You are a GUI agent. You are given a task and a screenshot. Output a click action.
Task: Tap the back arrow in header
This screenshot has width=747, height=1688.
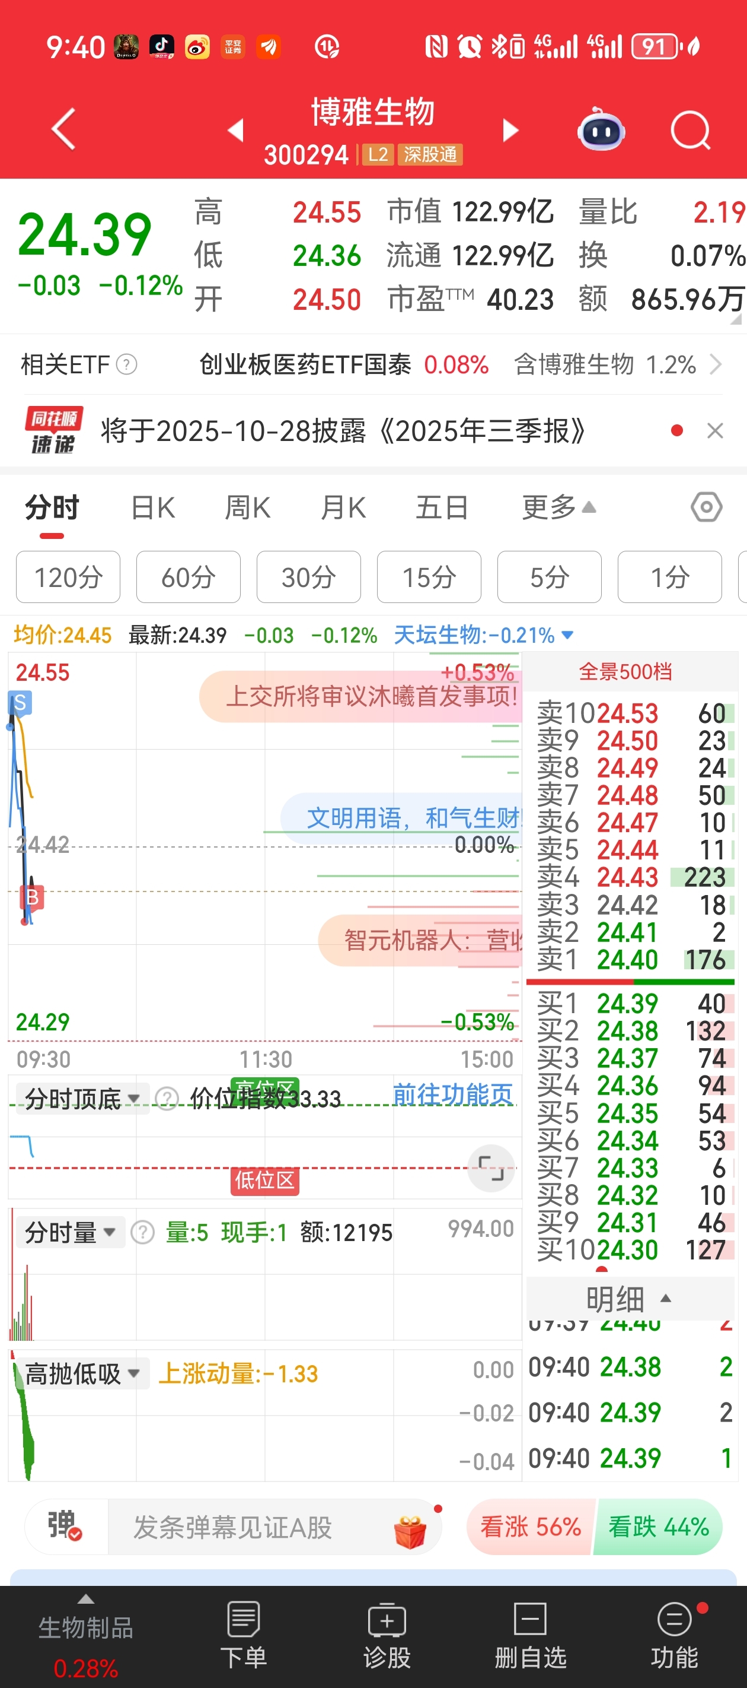coord(63,129)
